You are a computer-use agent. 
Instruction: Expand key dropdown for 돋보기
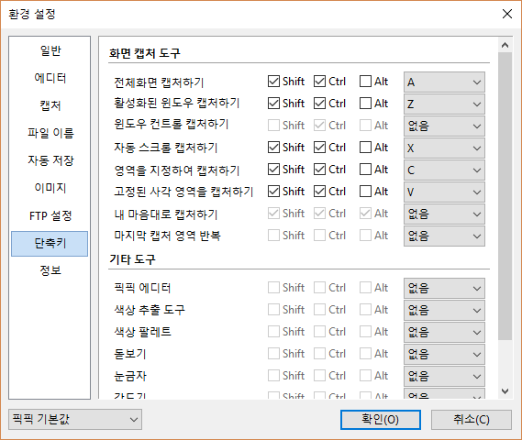click(x=444, y=354)
